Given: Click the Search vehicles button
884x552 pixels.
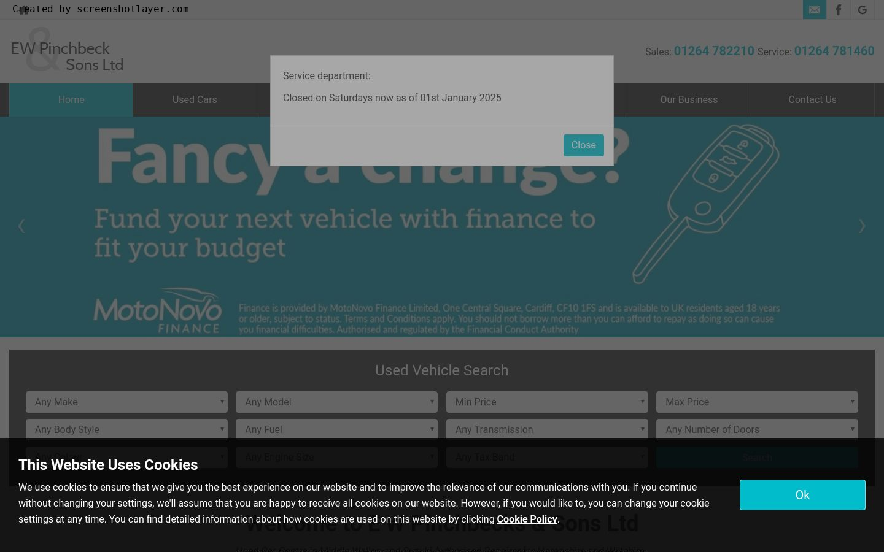Looking at the screenshot, I should pyautogui.click(x=757, y=458).
